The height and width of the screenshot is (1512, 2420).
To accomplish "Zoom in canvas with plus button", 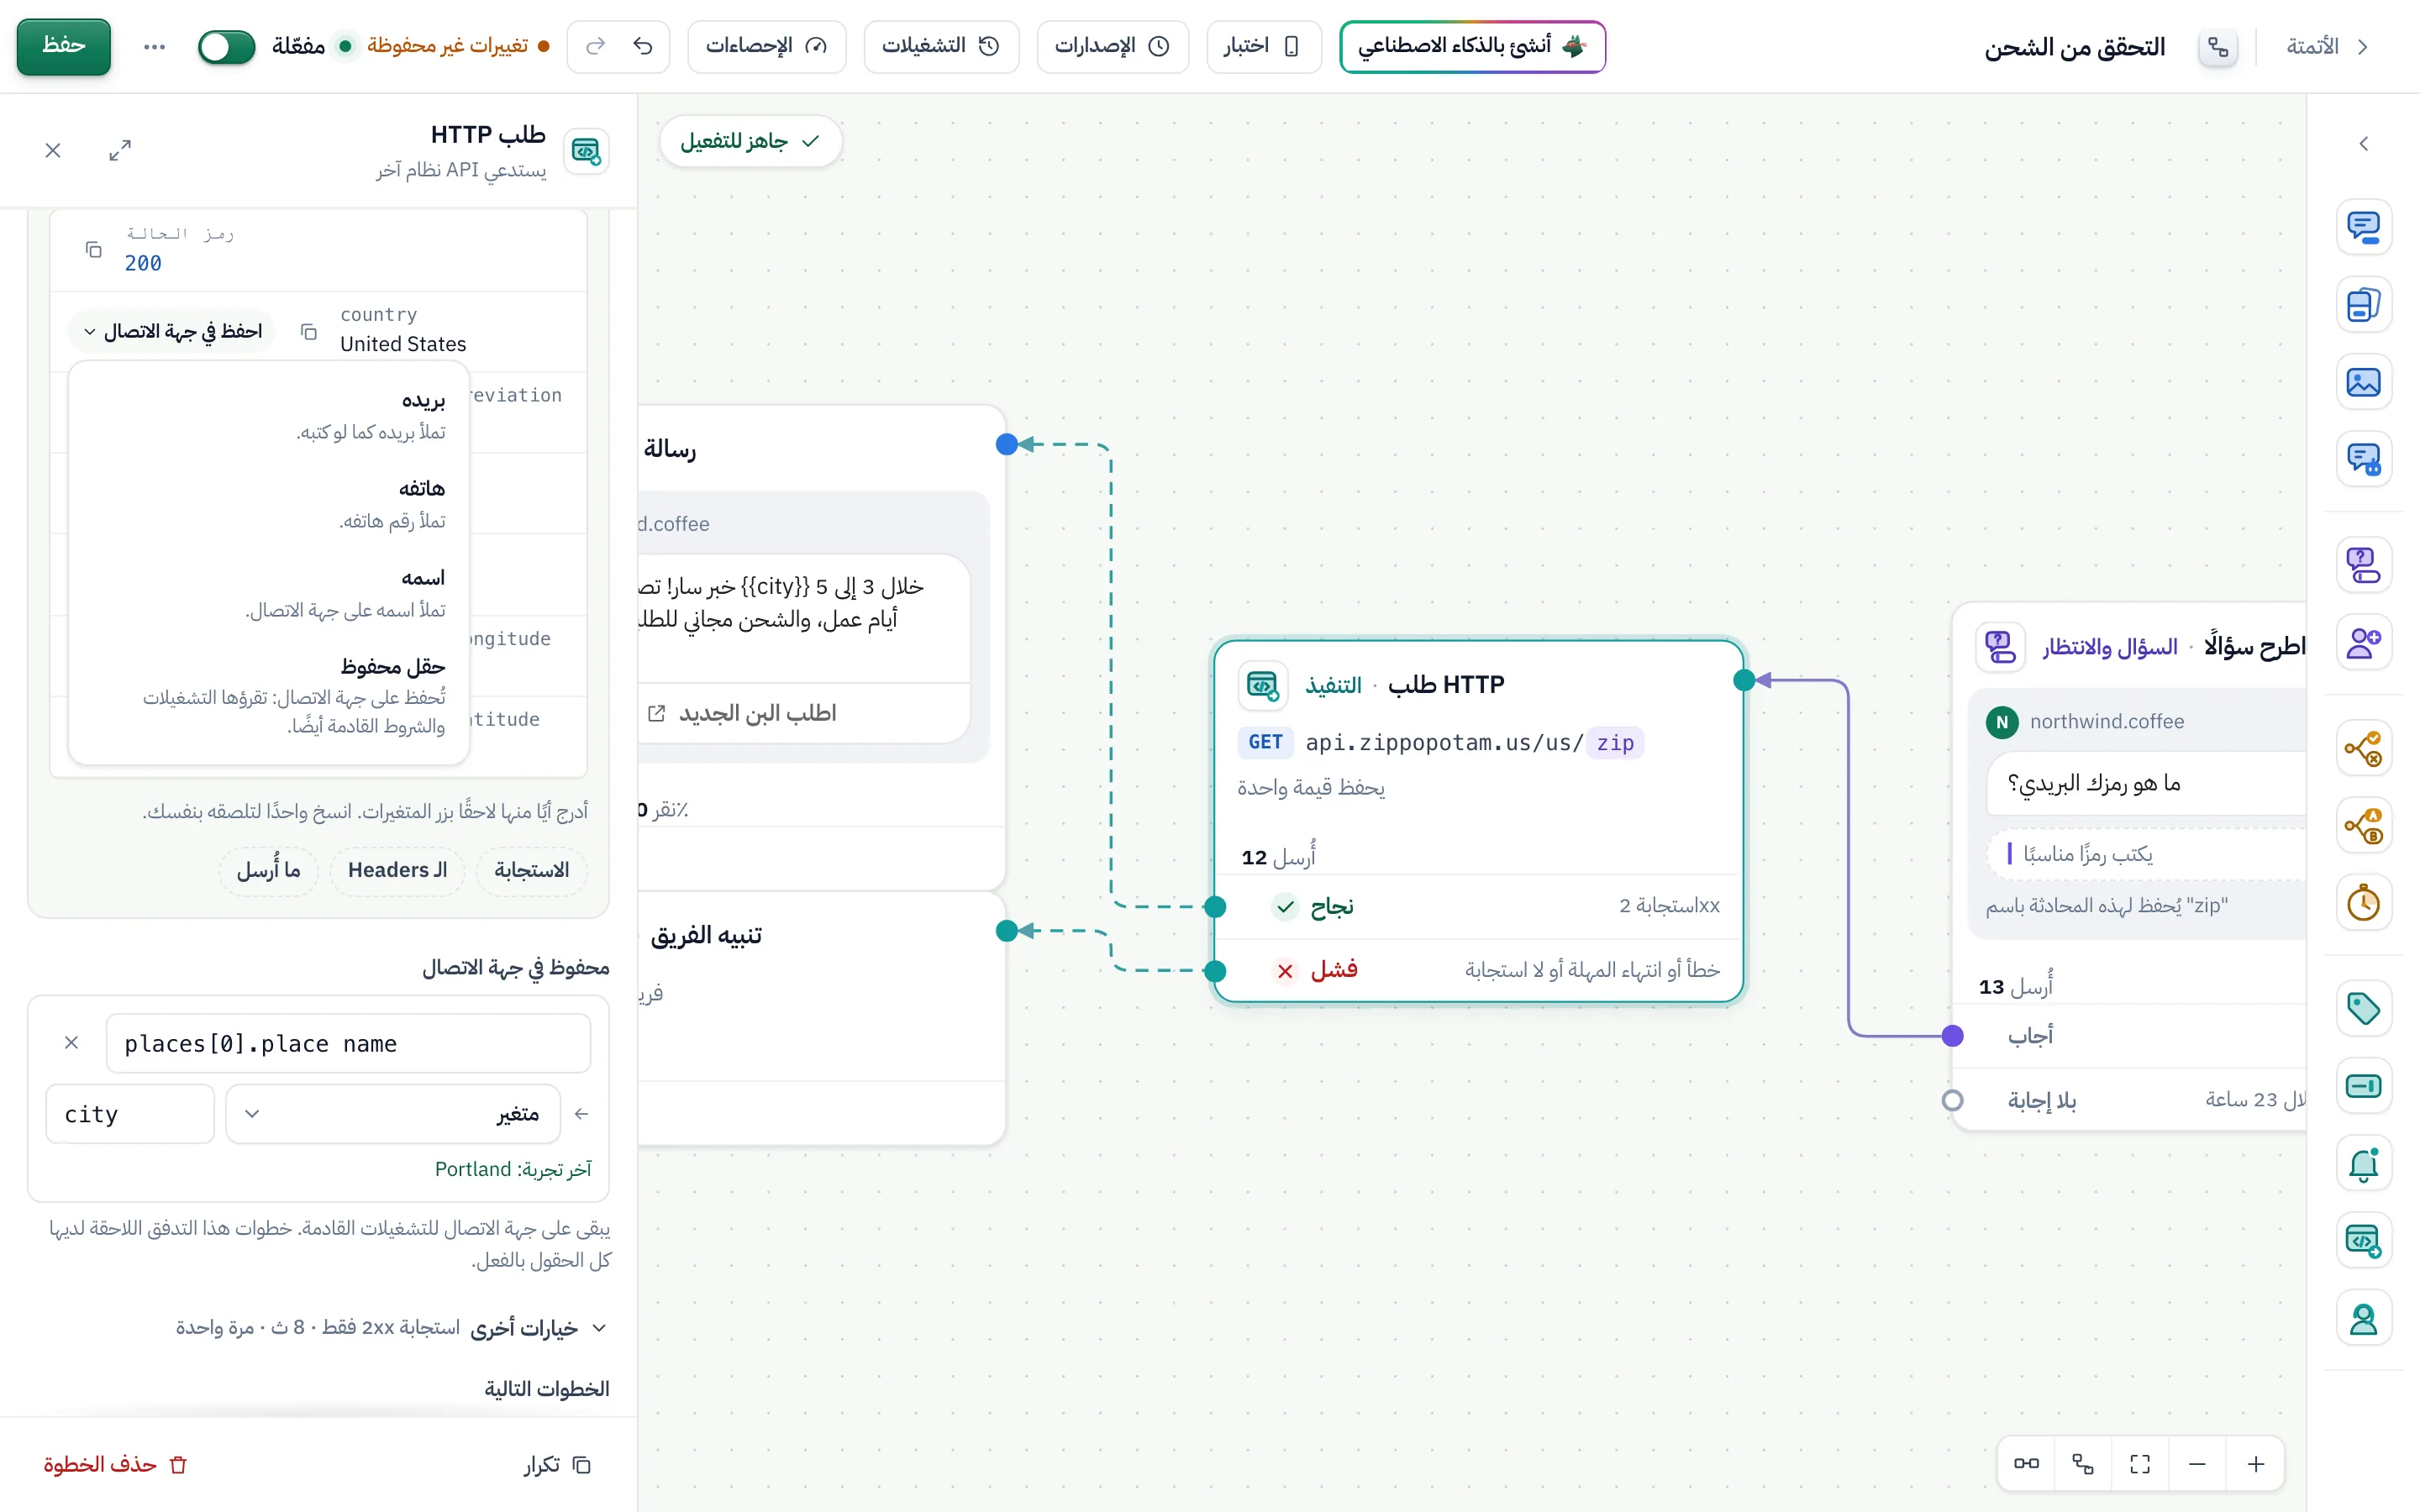I will tap(2256, 1465).
